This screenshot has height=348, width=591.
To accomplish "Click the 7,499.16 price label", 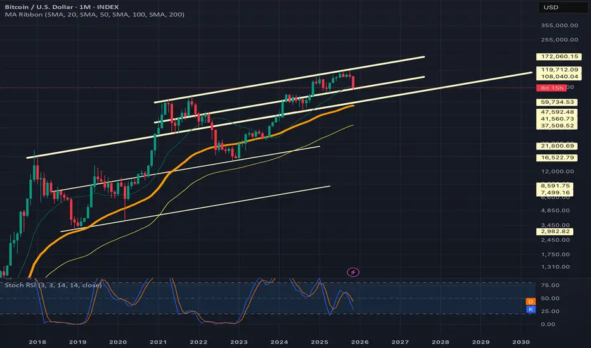I will pos(555,192).
